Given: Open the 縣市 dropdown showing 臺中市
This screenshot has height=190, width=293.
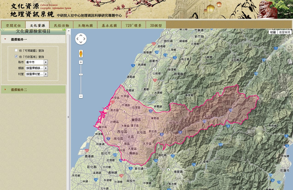Looking at the screenshot, I should point(46,62).
